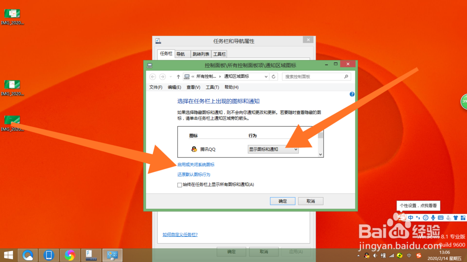This screenshot has width=467, height=262.
Task: Launch the blue browser icon in taskbar
Action: click(x=28, y=255)
